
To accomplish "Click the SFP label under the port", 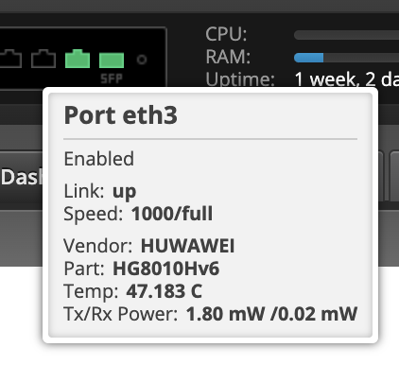I will coord(112,78).
